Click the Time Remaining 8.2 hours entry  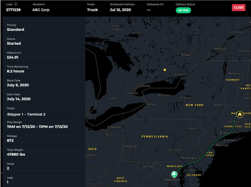point(15,71)
